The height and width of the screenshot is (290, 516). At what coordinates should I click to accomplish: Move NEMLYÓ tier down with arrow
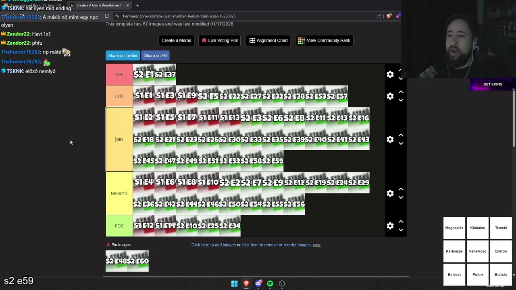pos(401,197)
